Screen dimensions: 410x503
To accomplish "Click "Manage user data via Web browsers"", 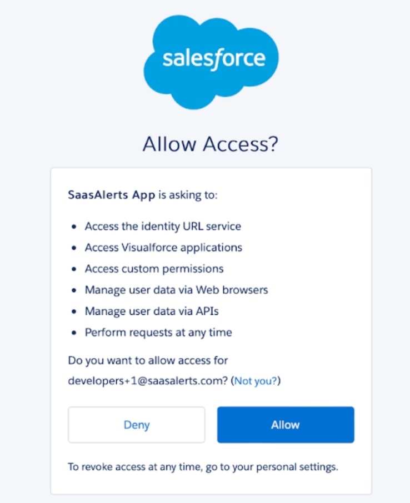I will (x=176, y=290).
